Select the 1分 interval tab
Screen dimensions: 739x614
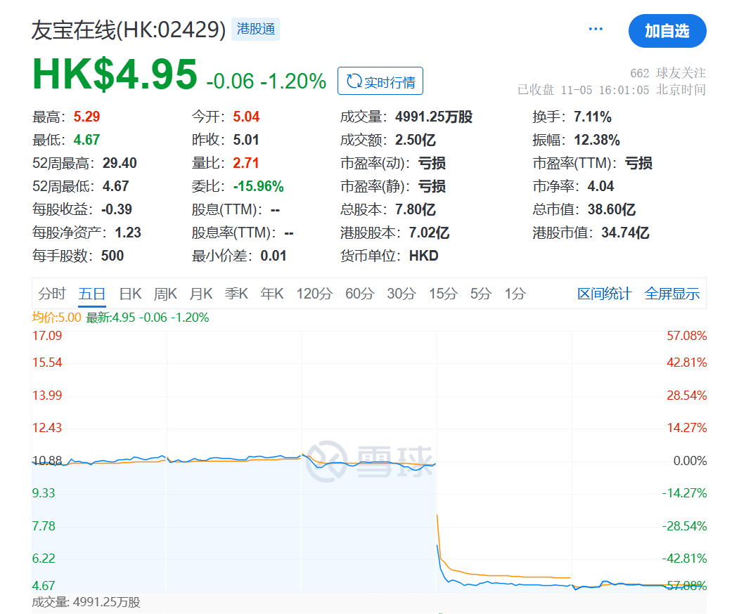[x=515, y=294]
